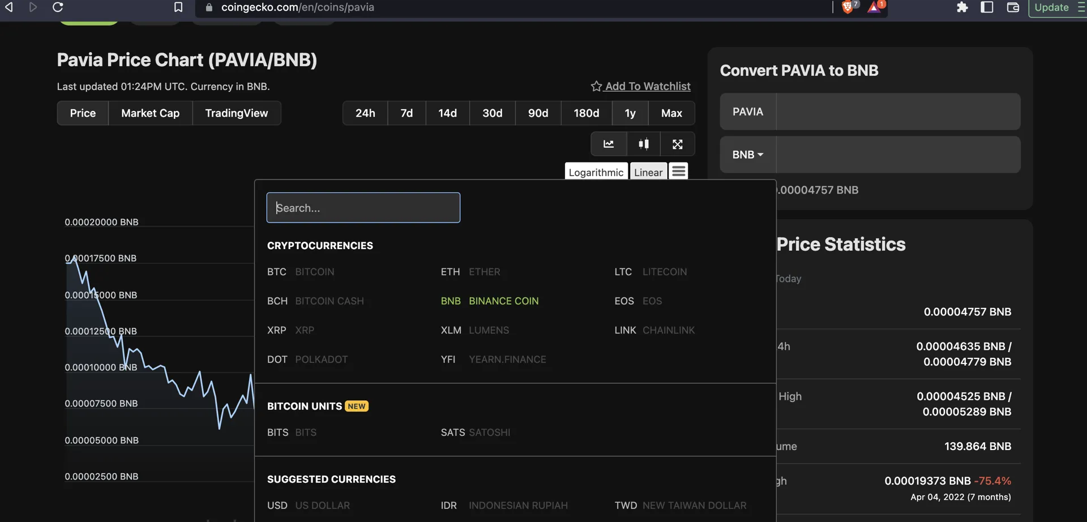Choose SATS Satoshi bitcoin unit
This screenshot has width=1087, height=522.
(476, 433)
